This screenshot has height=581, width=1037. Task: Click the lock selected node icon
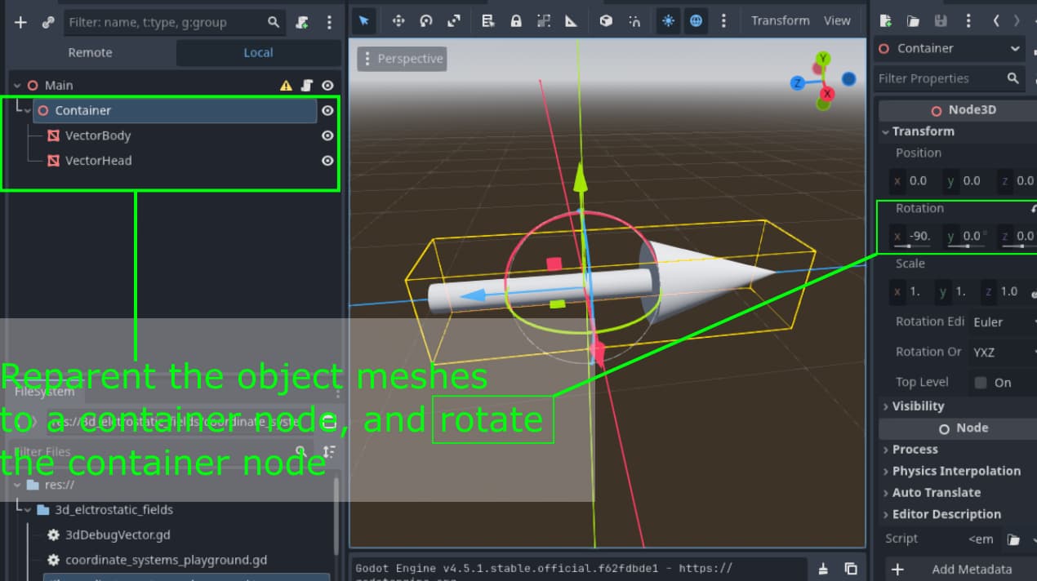pos(515,21)
